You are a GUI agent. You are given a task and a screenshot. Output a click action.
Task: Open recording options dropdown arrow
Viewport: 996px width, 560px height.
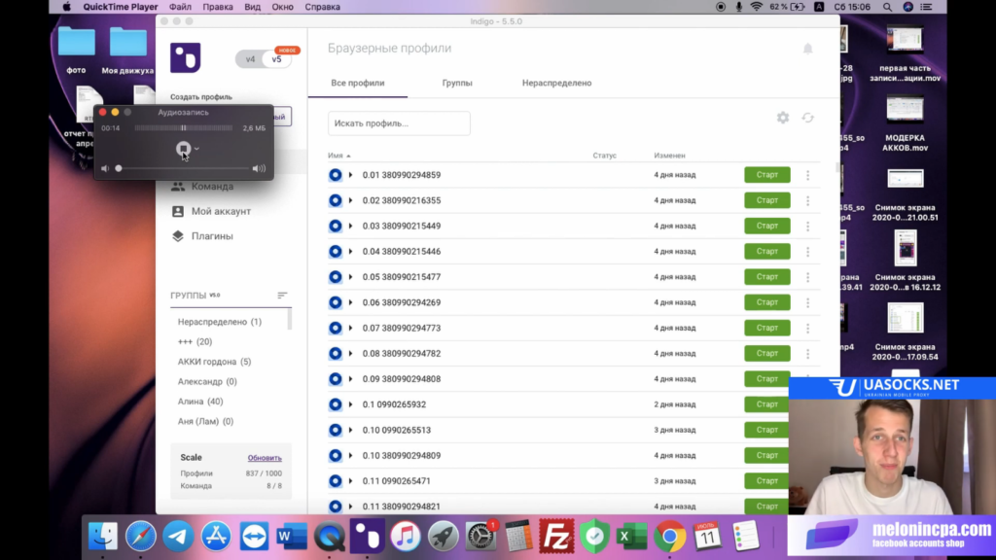pos(196,149)
